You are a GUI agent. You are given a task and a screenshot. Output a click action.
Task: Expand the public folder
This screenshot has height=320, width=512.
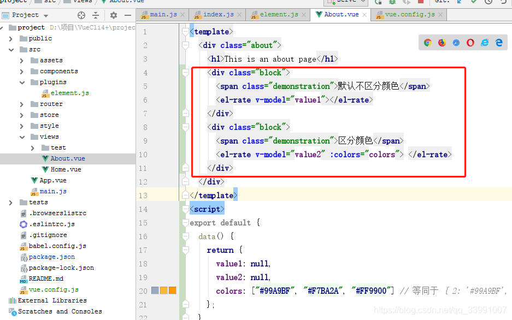11,39
